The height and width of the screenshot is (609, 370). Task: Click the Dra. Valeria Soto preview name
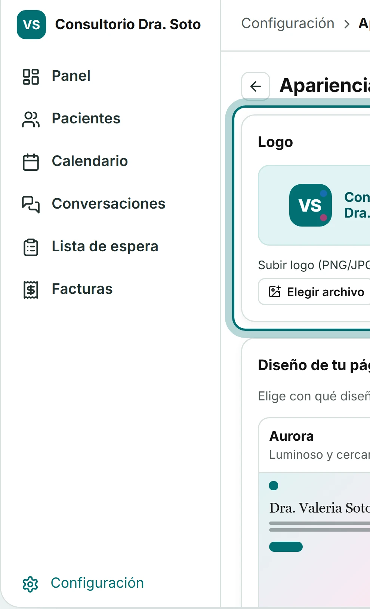tap(320, 508)
